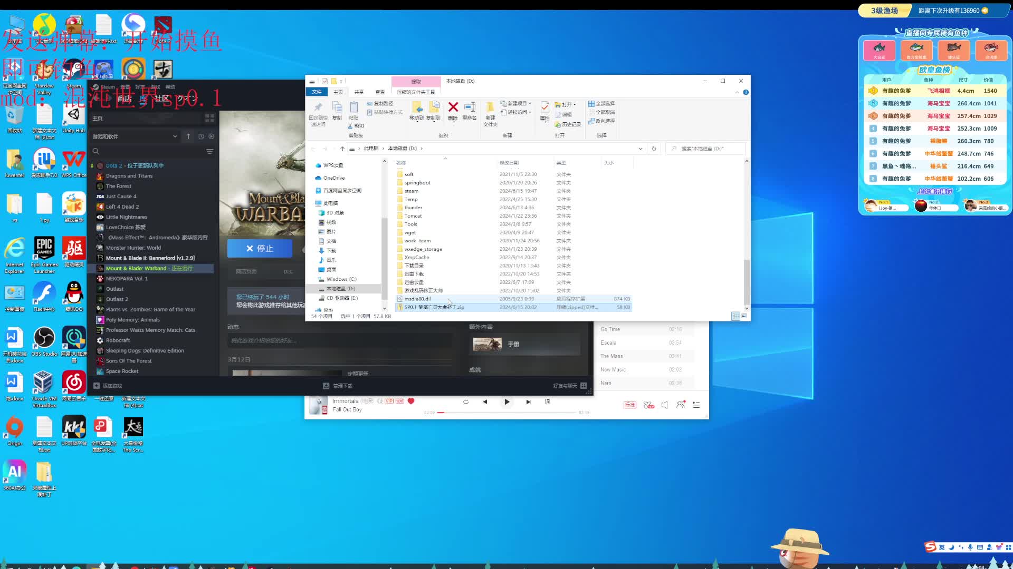Screen dimensions: 1013x569
Task: Seek on the music player progress bar
Action: pos(506,413)
